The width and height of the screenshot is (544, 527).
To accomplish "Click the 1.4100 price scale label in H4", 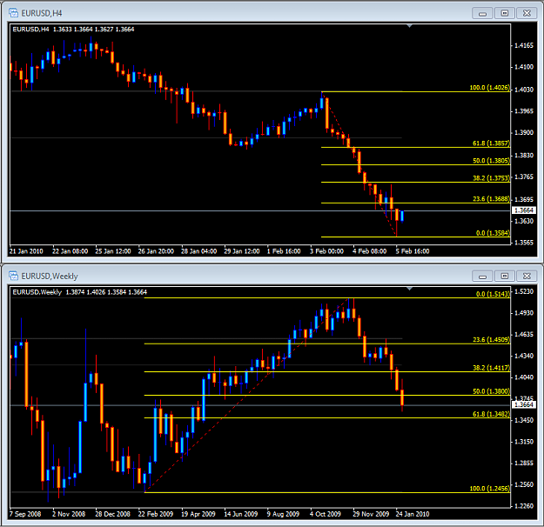I will (x=524, y=67).
